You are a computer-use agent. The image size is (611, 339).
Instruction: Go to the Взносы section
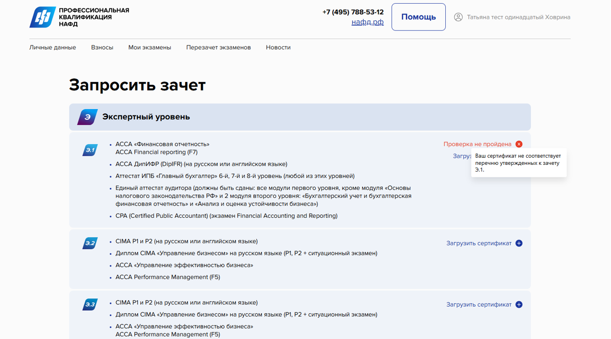[102, 47]
